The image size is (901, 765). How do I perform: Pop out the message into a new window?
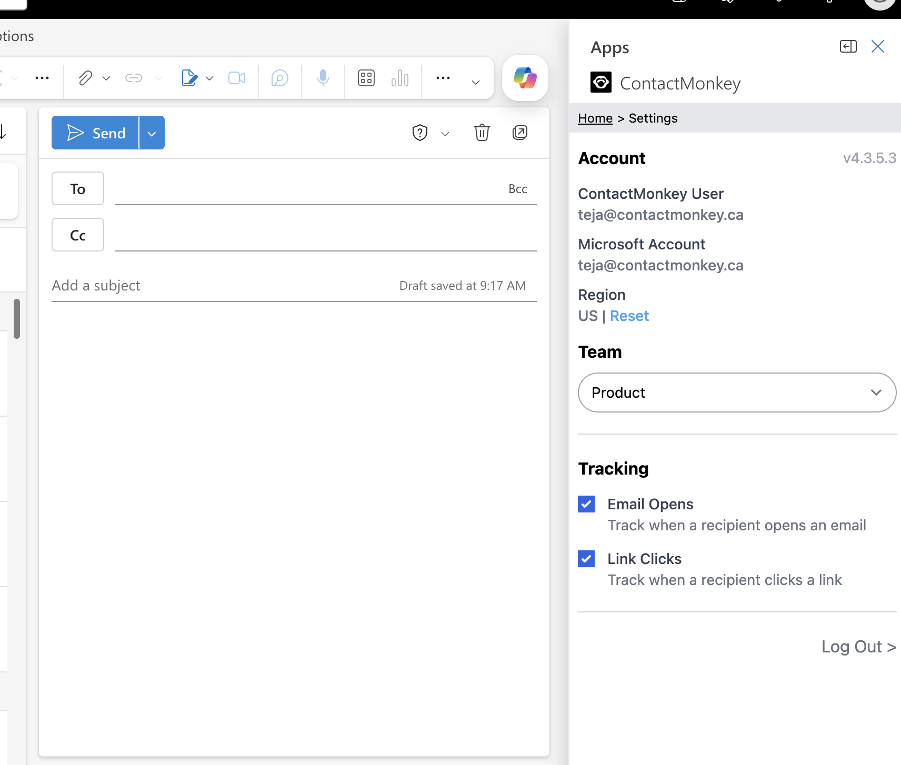(520, 133)
